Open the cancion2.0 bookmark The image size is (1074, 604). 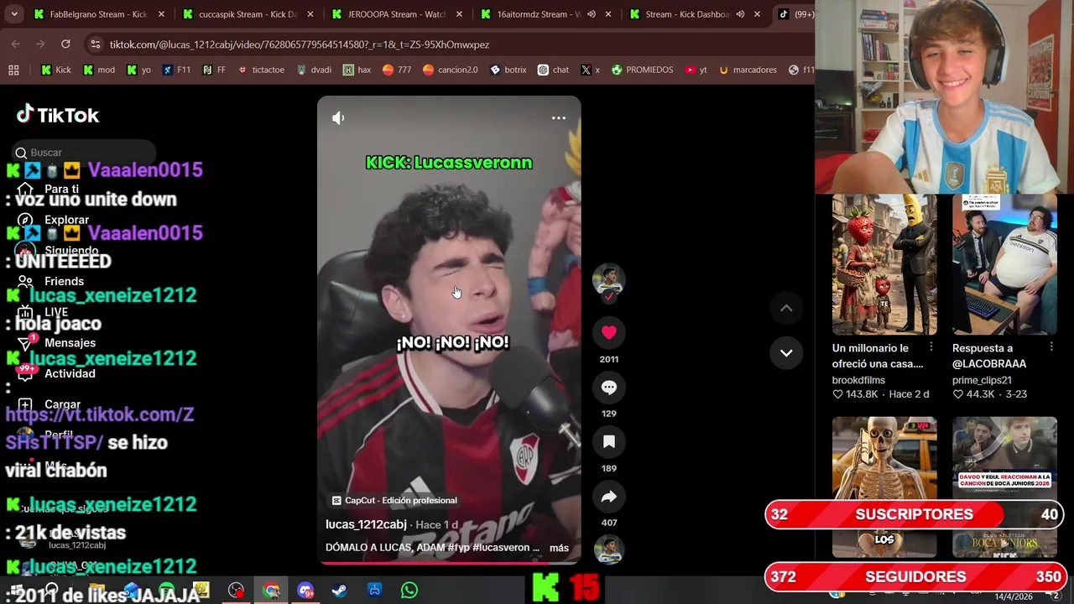450,70
